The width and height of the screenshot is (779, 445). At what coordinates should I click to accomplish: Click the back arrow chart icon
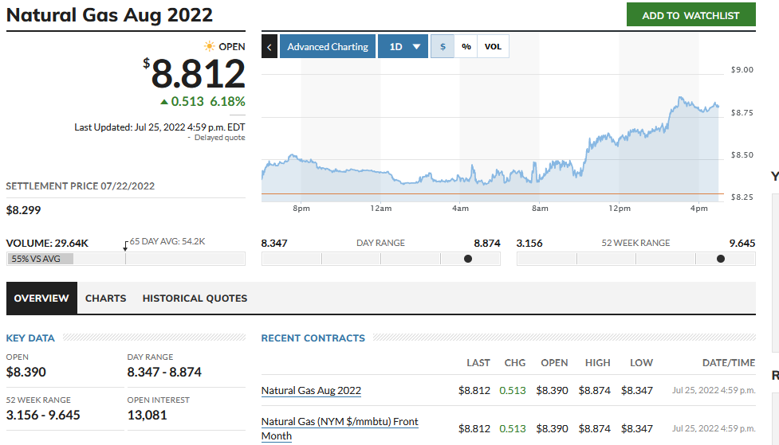click(x=270, y=47)
